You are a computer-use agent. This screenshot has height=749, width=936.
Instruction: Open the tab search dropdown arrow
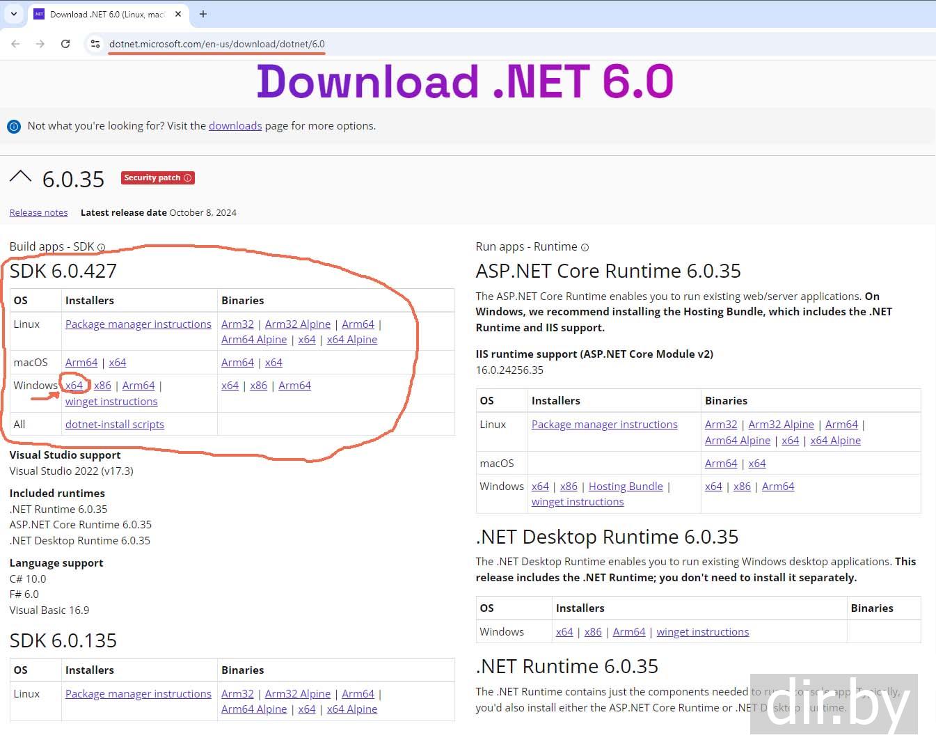(x=13, y=14)
